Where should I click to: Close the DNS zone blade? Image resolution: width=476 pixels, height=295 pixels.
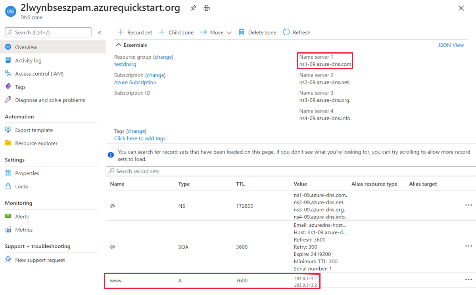(x=461, y=8)
